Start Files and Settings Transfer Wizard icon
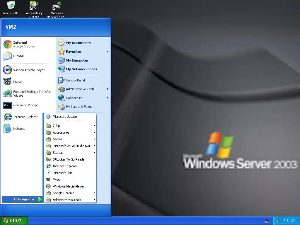This screenshot has height=225, width=300. (7, 93)
